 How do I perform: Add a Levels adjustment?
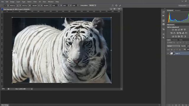(176, 30)
